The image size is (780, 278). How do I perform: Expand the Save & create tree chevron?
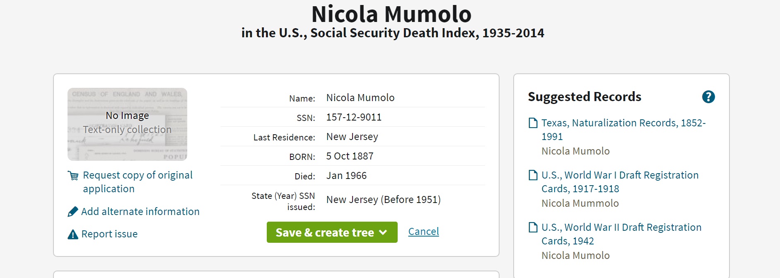coord(383,232)
